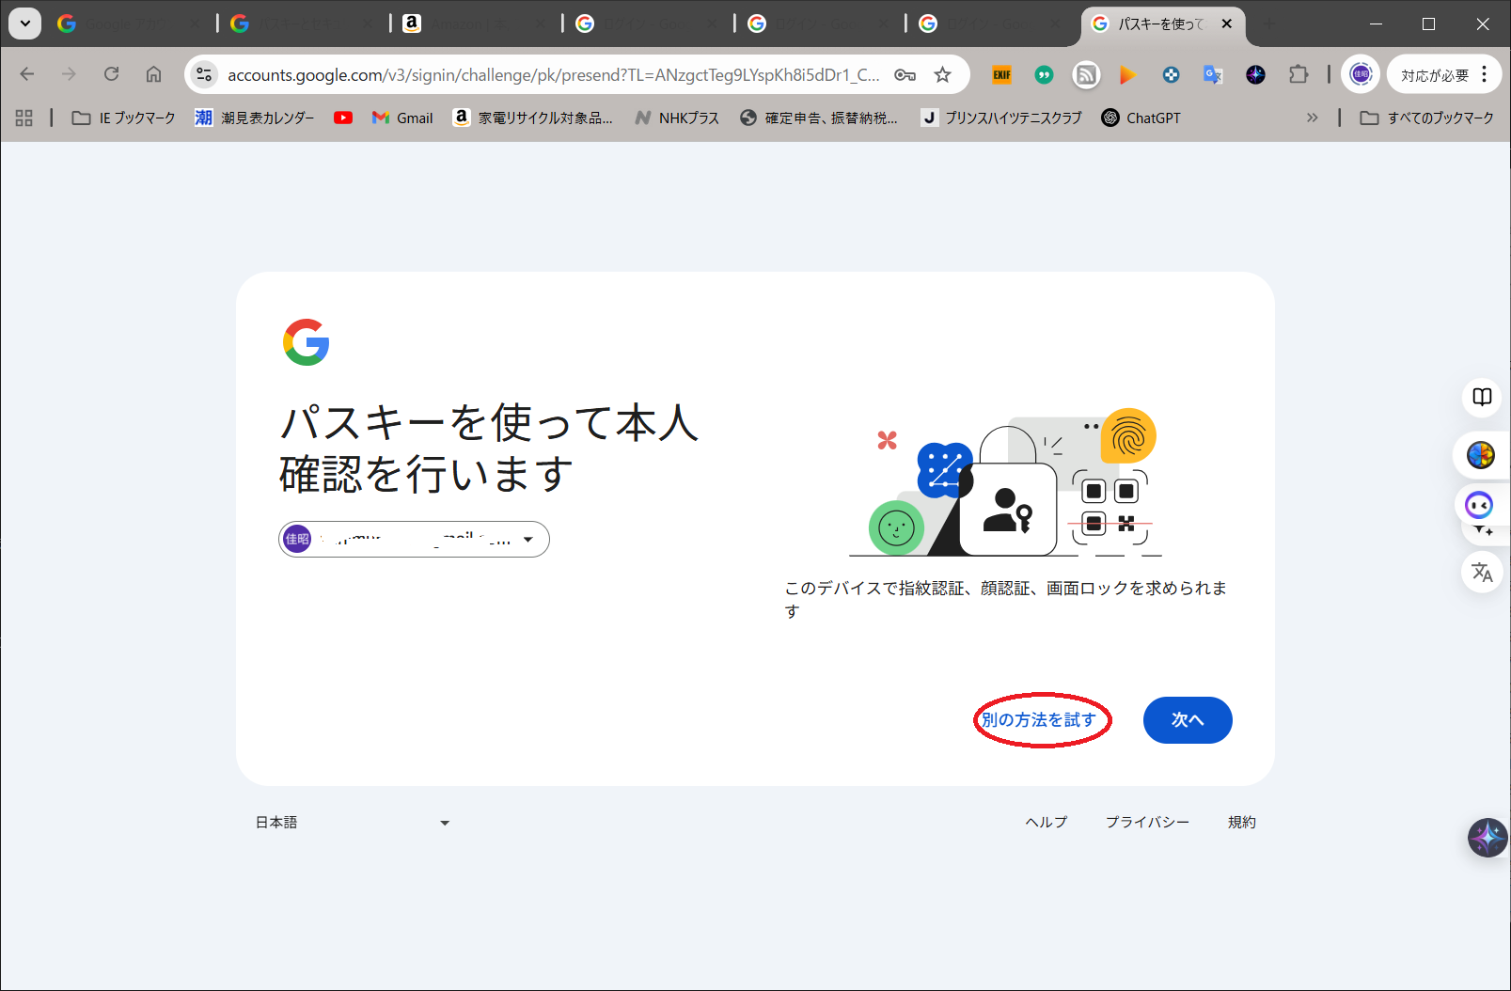Show hidden bookmarks with the chevron
This screenshot has width=1511, height=991.
click(1312, 118)
